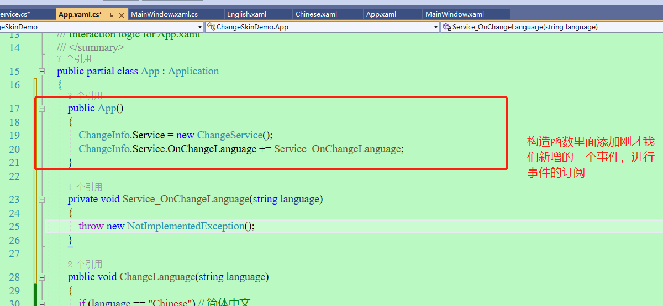Click the method icon beside Service_OnChangeLanguage
The width and height of the screenshot is (663, 306).
coord(447,26)
